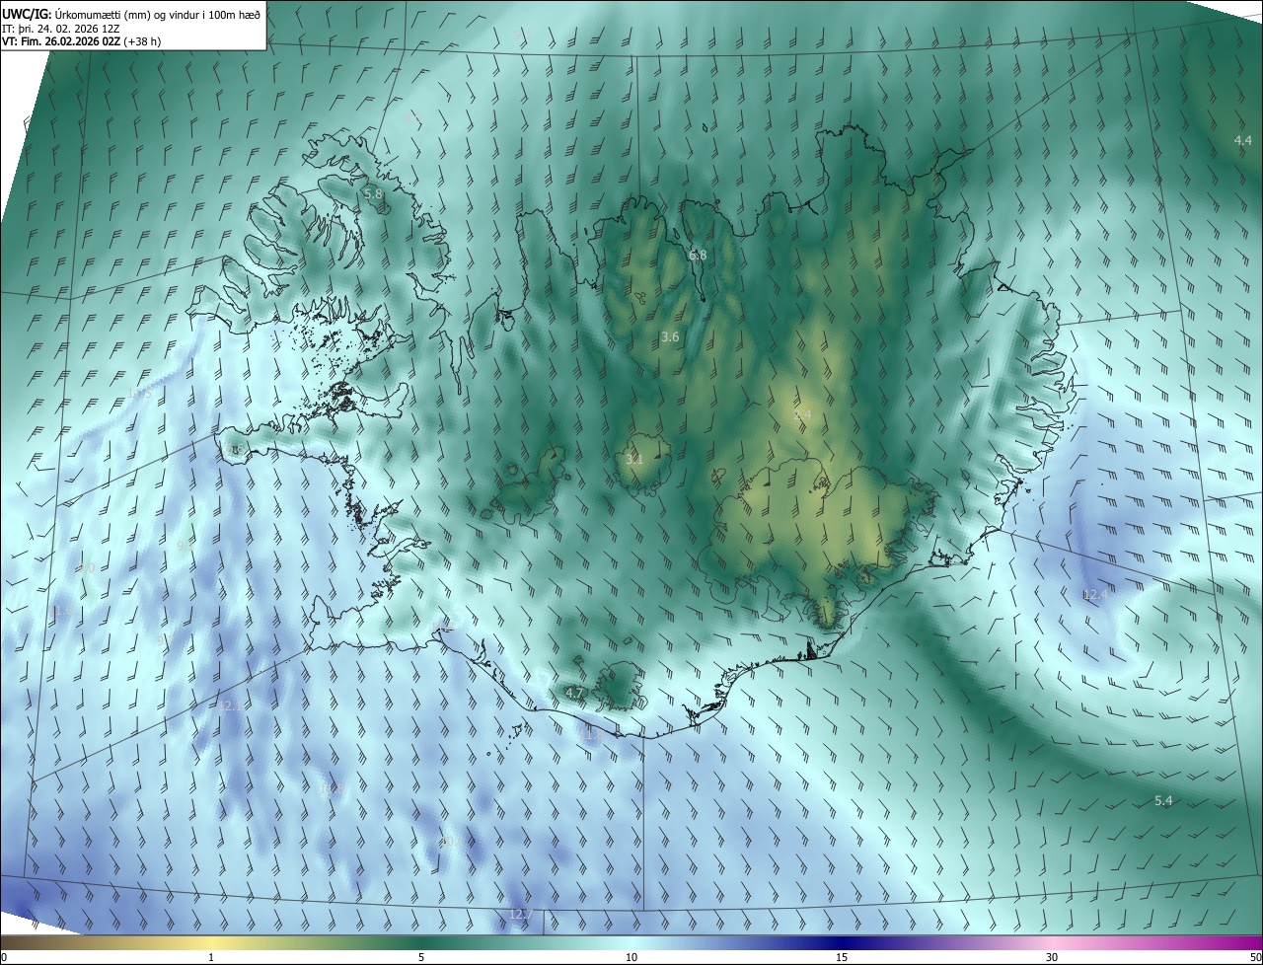
Task: Click the 12.7 value label above the color scale
Action: pos(520,915)
